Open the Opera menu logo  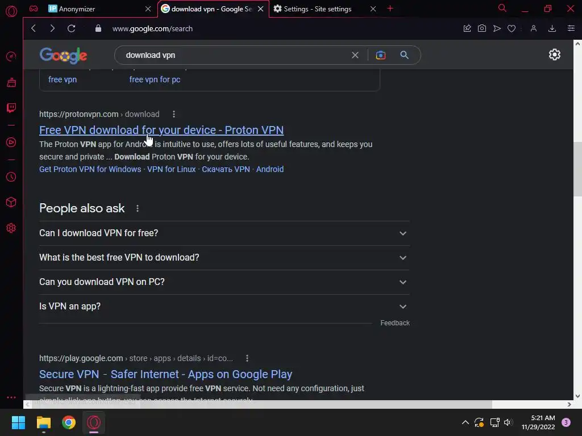[11, 11]
